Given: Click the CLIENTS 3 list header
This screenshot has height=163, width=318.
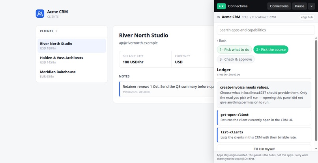Looking at the screenshot, I should click(x=49, y=31).
